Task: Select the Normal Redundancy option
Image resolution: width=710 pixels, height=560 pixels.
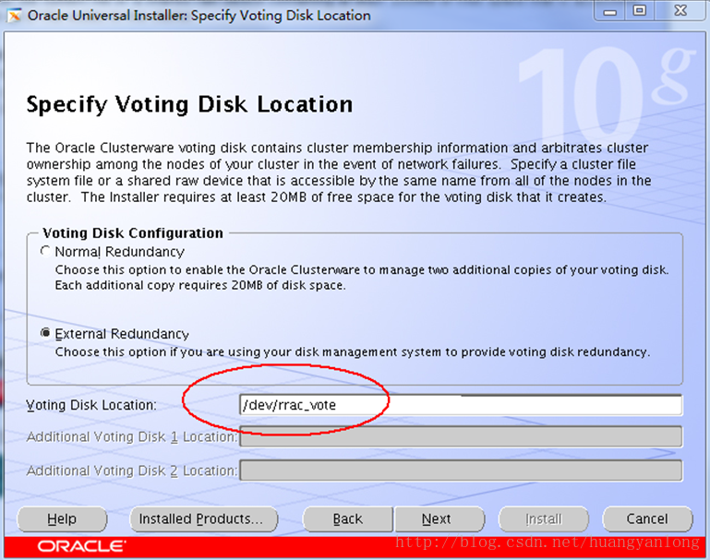Action: click(x=45, y=252)
